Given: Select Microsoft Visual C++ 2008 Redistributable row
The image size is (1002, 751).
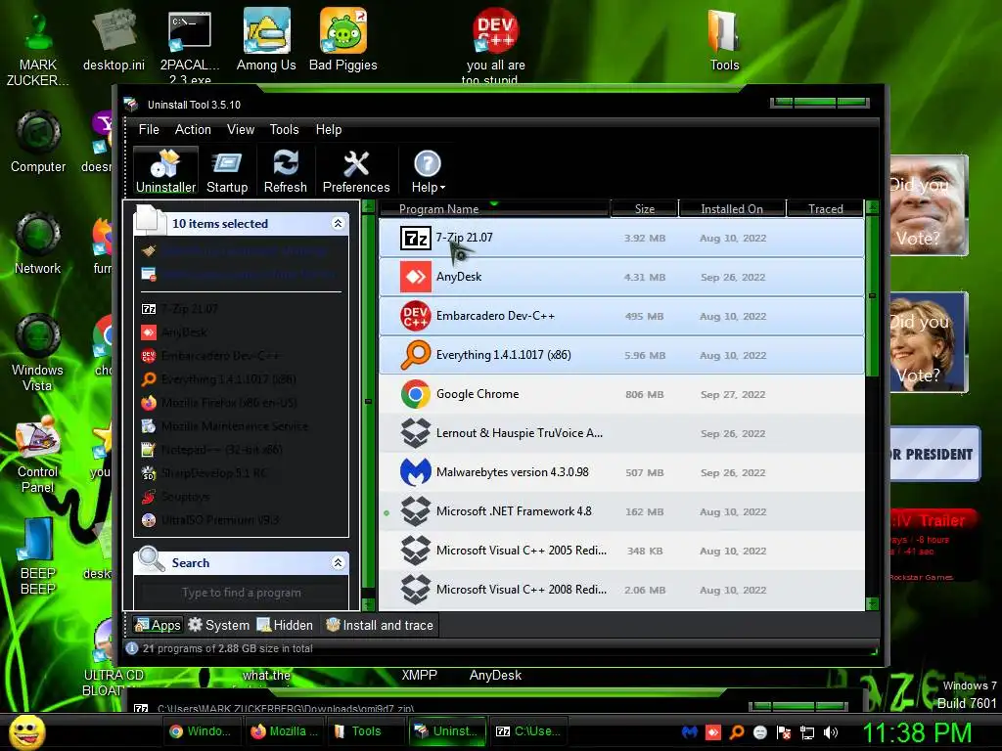Looking at the screenshot, I should 621,590.
